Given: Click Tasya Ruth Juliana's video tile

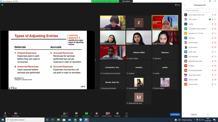Looking at the screenshot, I should pyautogui.click(x=113, y=38).
